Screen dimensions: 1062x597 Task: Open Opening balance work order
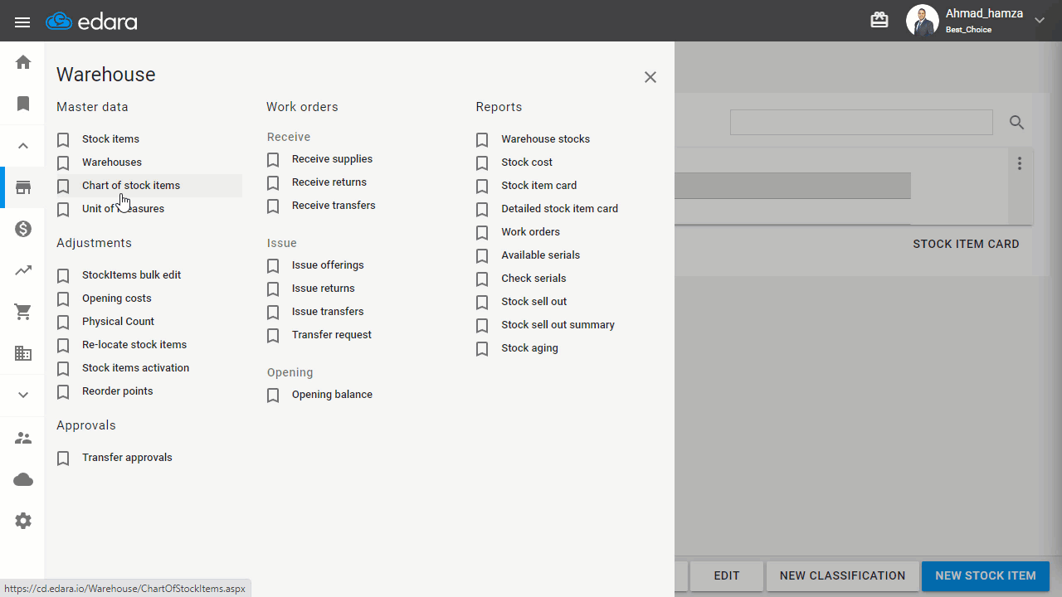pos(332,395)
